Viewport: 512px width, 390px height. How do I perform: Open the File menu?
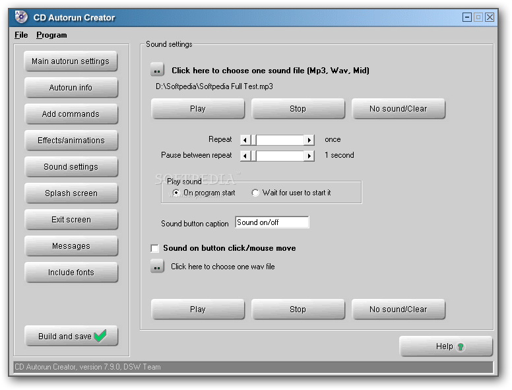point(21,34)
